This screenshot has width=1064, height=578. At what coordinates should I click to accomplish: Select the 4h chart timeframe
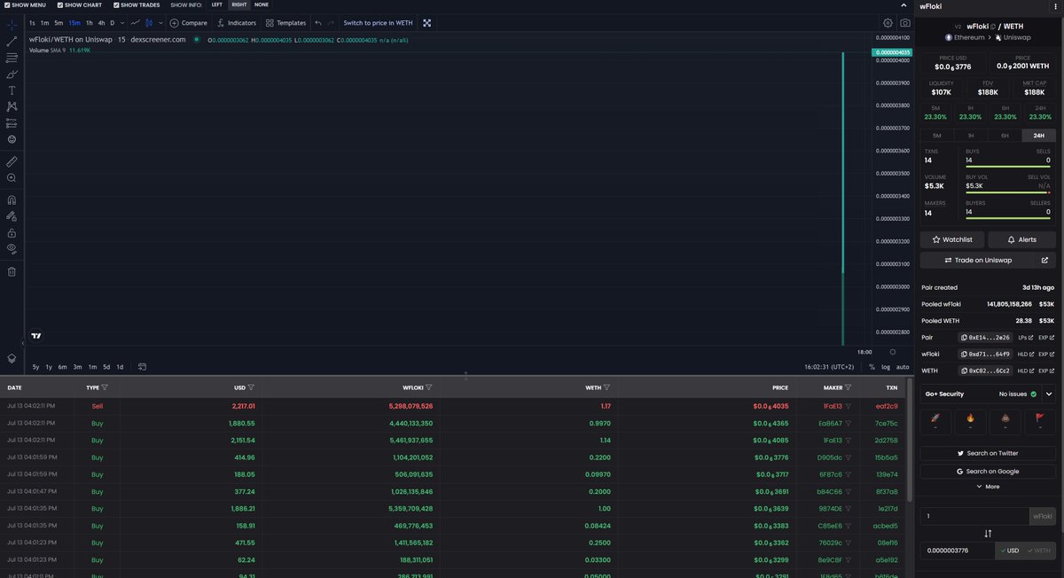tap(101, 23)
